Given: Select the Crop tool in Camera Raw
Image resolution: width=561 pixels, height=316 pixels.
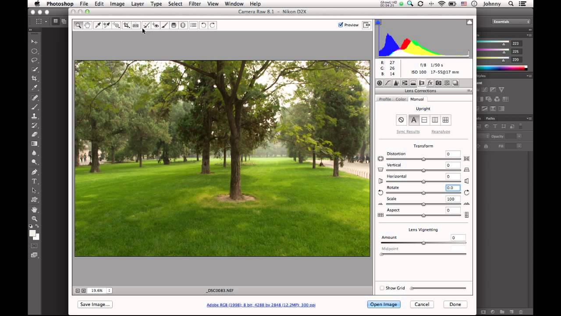Looking at the screenshot, I should coord(126,25).
